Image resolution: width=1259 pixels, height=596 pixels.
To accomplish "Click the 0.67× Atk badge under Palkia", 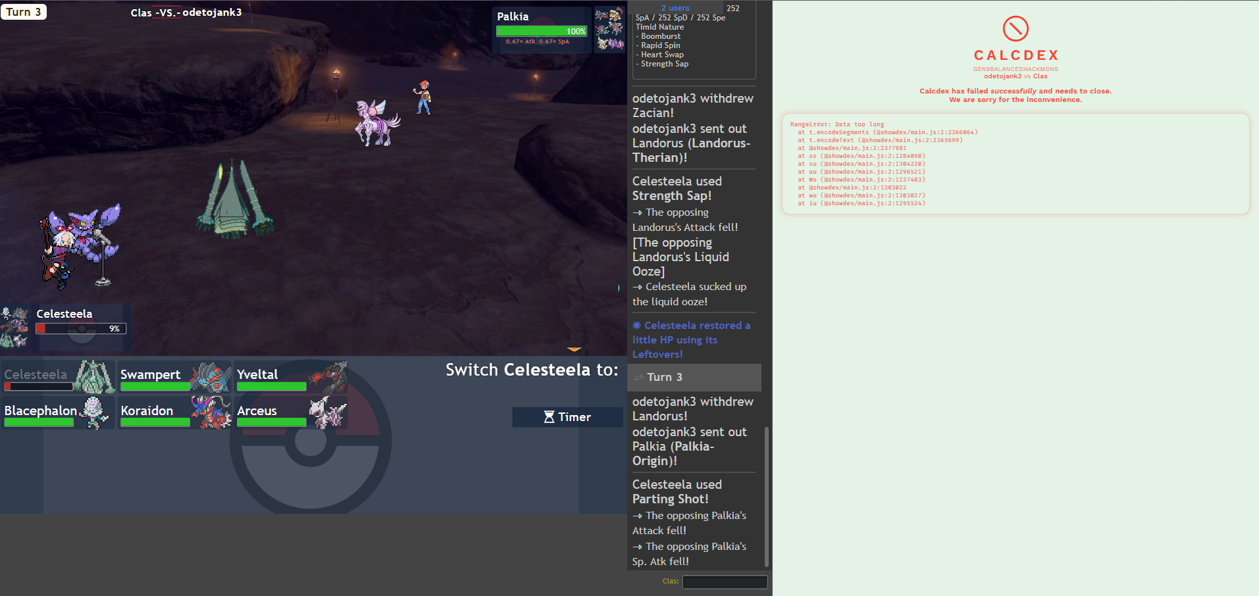I will pos(521,41).
